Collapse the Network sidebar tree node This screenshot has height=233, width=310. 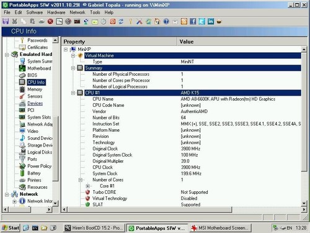click(x=7, y=194)
